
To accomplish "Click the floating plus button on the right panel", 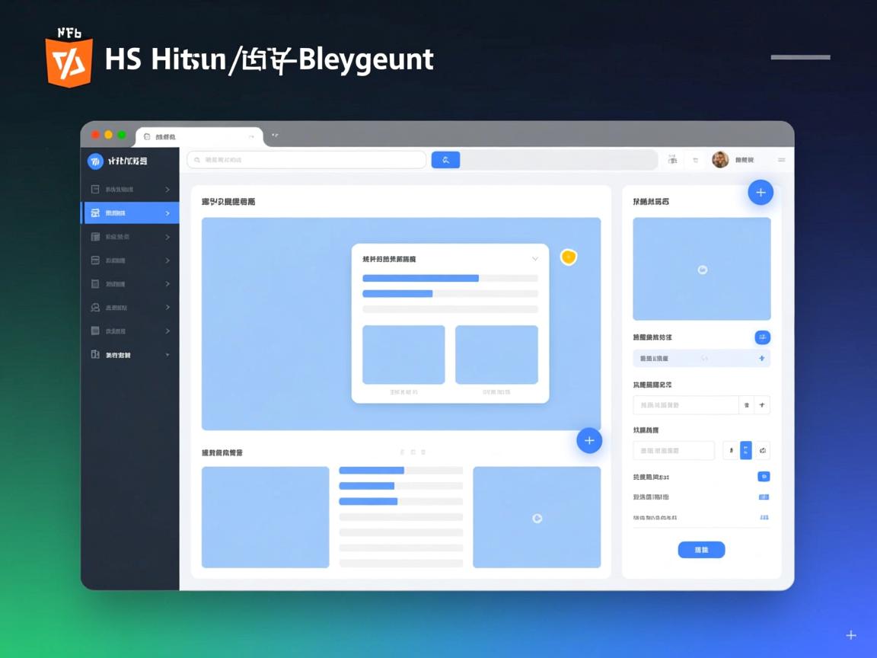I will (x=760, y=193).
